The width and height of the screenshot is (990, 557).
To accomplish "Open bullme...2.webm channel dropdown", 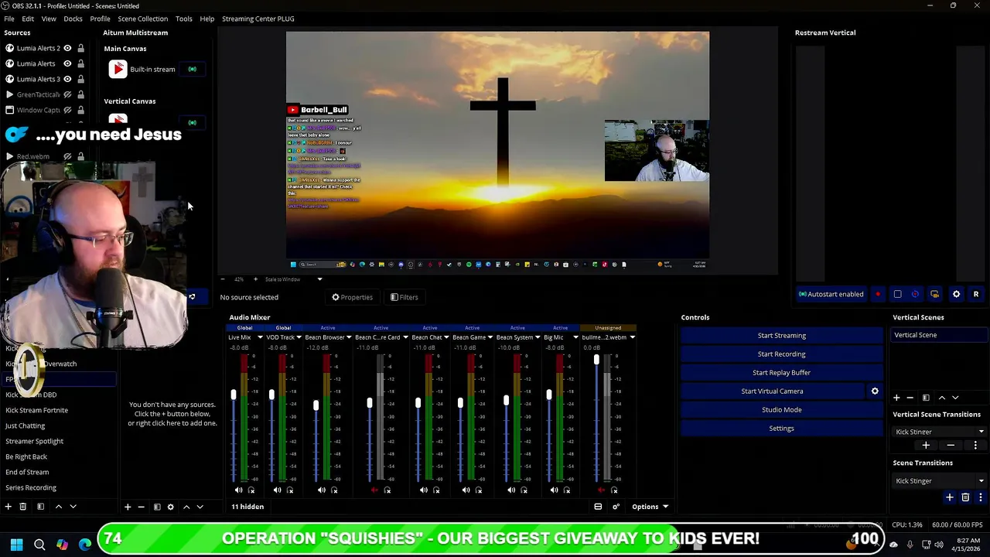I will 632,337.
